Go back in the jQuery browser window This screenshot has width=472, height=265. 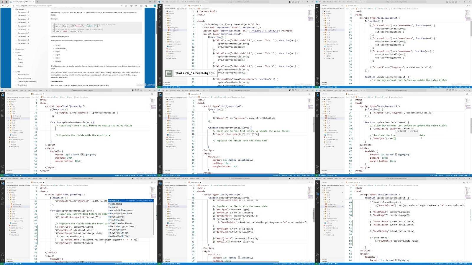(3, 6)
